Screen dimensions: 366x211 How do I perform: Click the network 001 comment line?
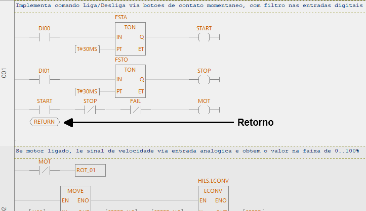click(189, 6)
